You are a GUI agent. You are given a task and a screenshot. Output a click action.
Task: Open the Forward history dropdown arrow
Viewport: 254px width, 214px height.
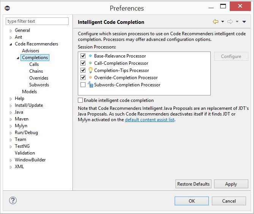[237, 22]
